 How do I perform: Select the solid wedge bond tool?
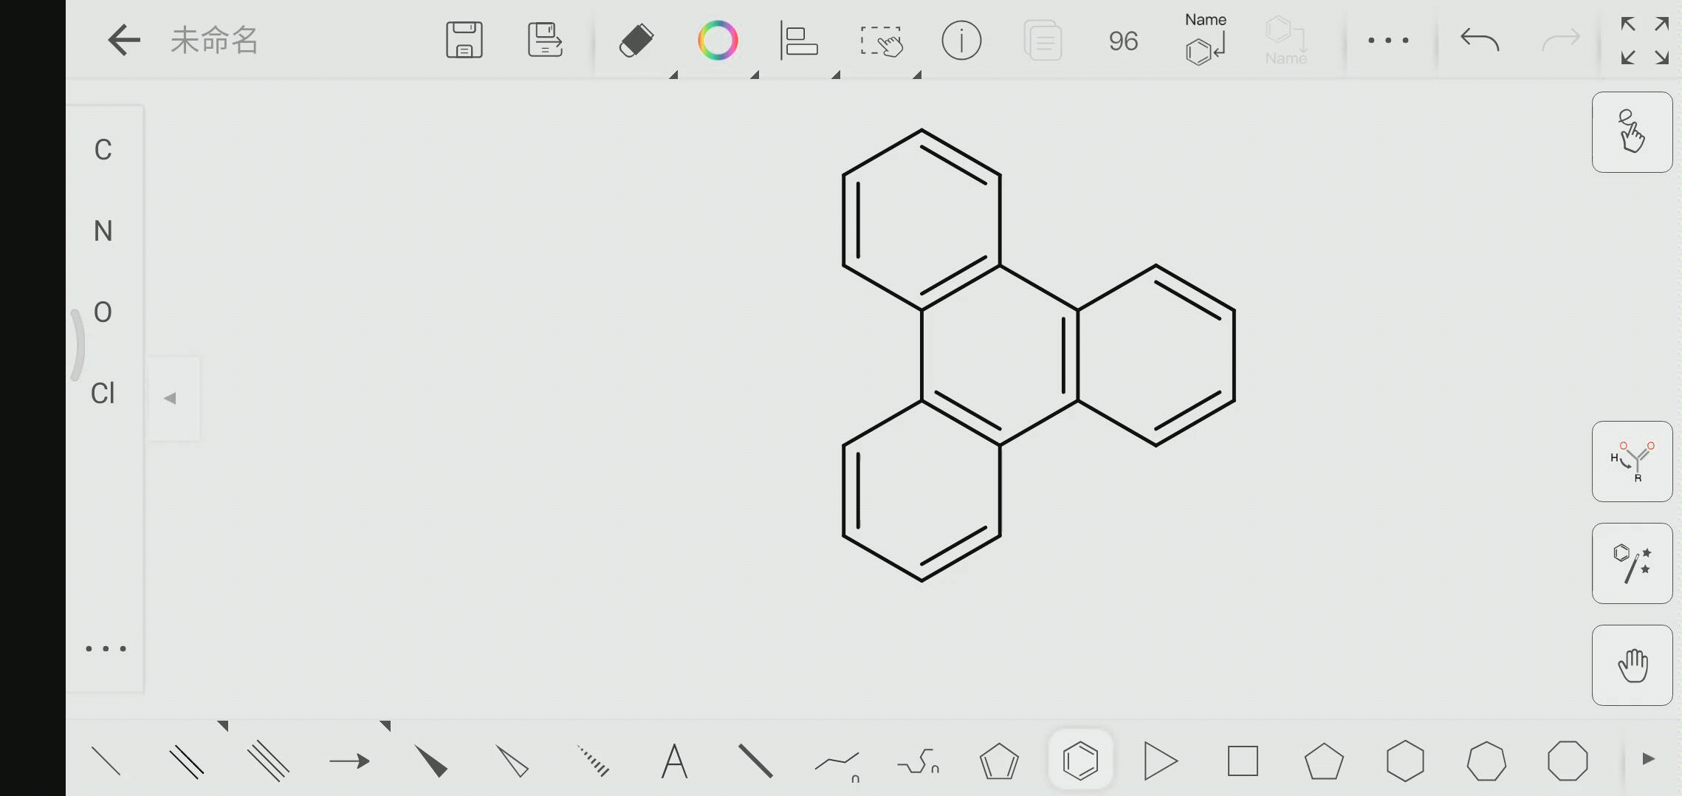tap(431, 761)
